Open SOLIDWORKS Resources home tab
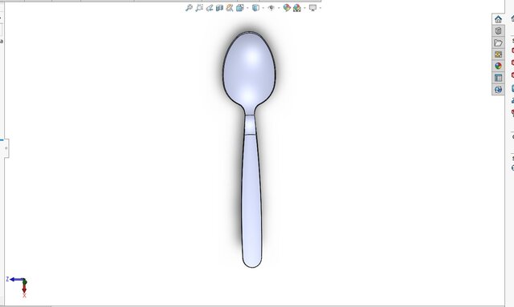 click(498, 19)
